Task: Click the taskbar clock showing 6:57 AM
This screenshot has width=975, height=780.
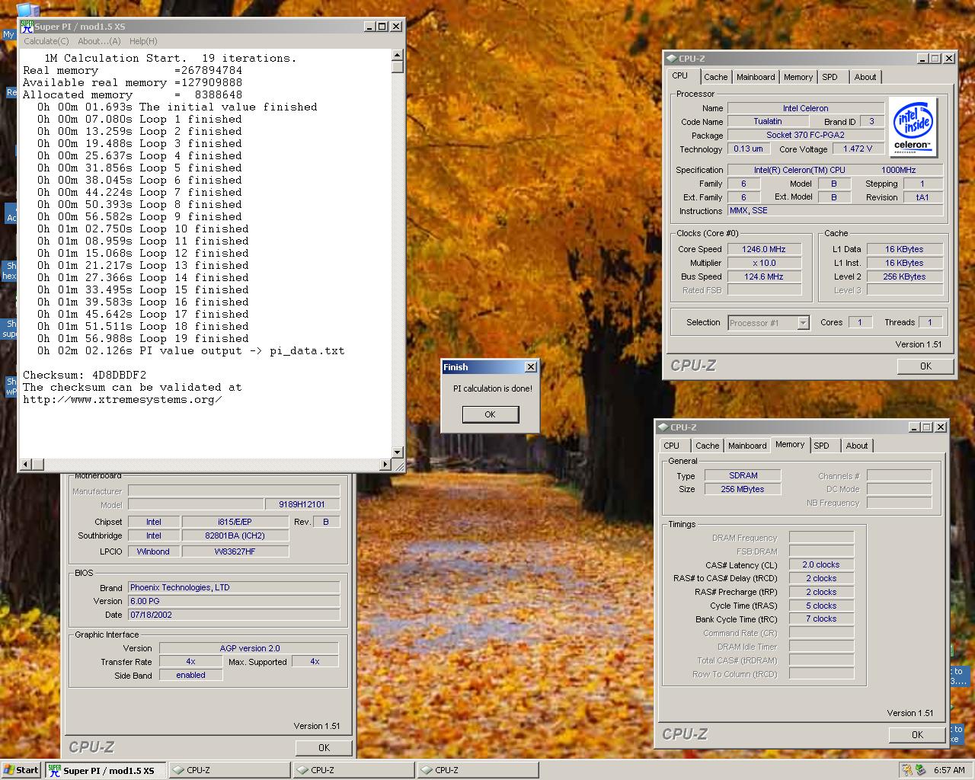Action: pyautogui.click(x=949, y=770)
